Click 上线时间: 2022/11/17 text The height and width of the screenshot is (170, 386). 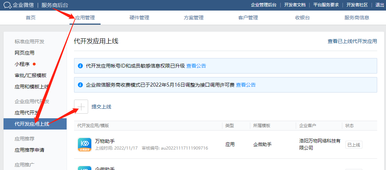[x=117, y=148]
